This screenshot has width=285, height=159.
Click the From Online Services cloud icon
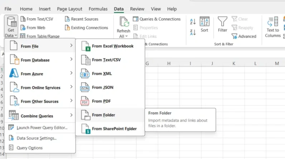pyautogui.click(x=14, y=87)
